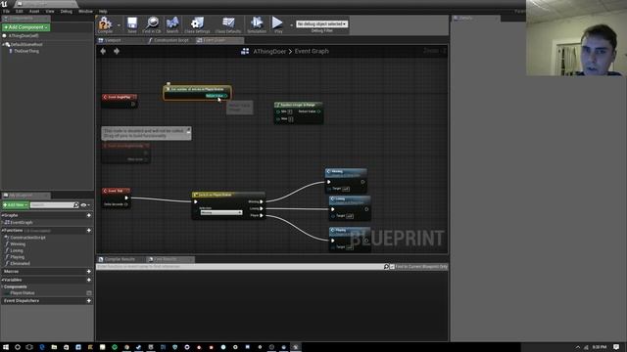Collapse the Graphs section
The image size is (627, 352).
pyautogui.click(x=2, y=215)
